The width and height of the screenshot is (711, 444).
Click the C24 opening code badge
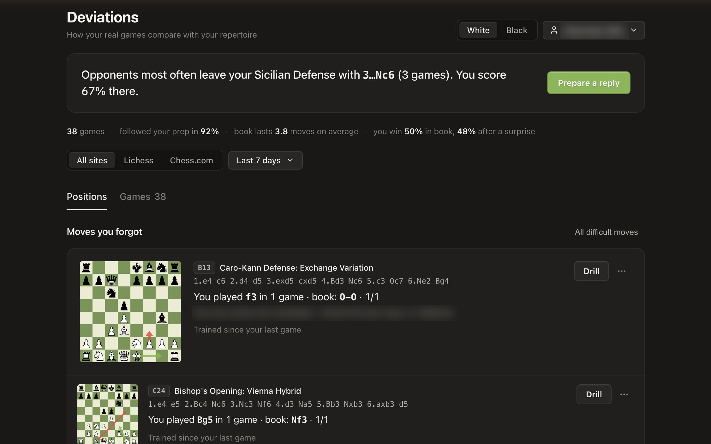coord(159,391)
